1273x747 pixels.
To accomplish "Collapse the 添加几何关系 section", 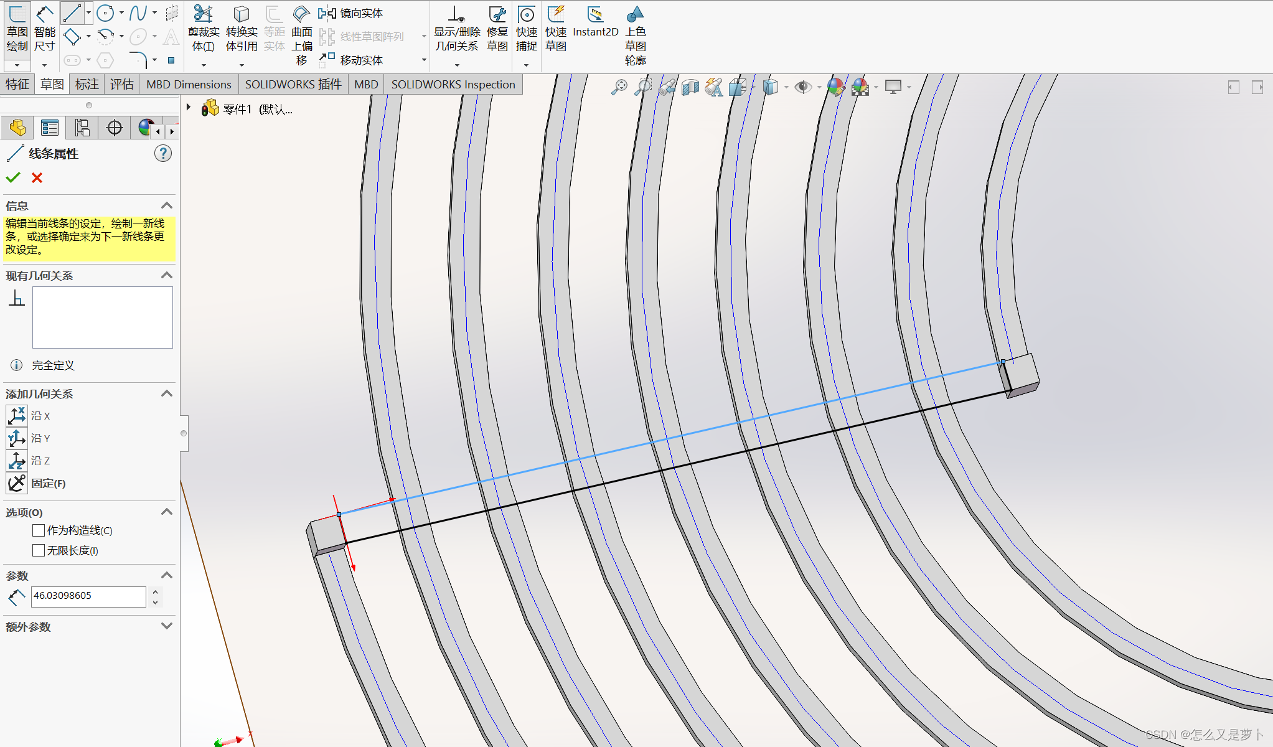I will coord(166,393).
